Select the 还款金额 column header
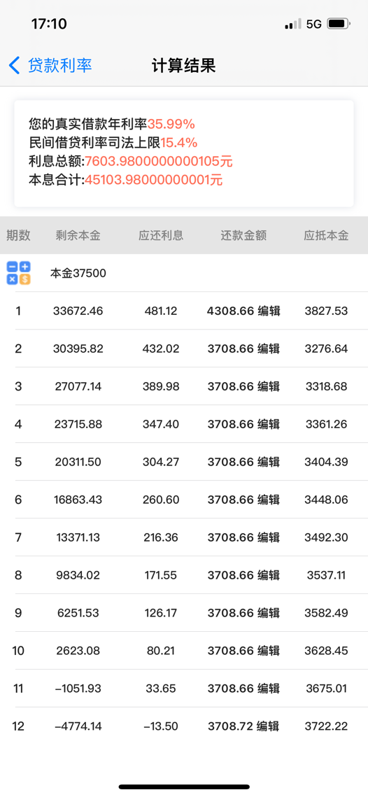This screenshot has width=368, height=797. tap(243, 235)
